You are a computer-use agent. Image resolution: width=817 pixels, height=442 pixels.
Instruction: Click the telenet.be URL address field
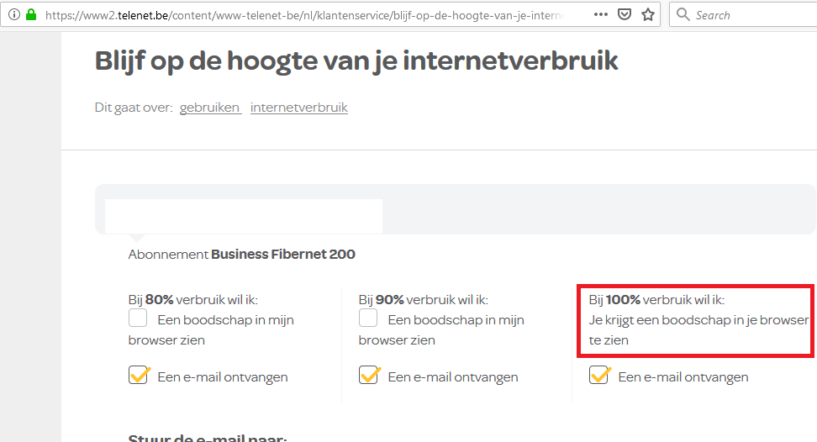pos(303,14)
